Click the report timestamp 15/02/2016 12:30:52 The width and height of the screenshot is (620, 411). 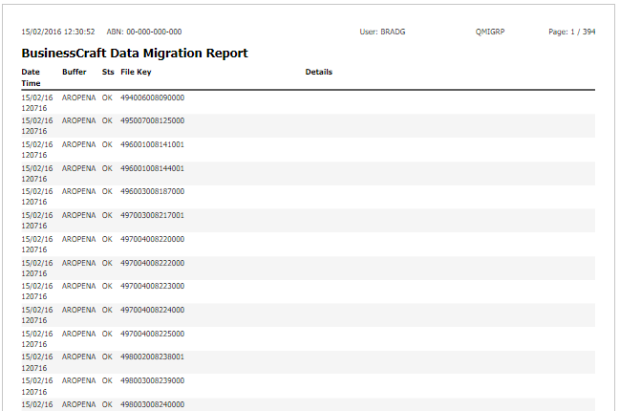point(58,32)
